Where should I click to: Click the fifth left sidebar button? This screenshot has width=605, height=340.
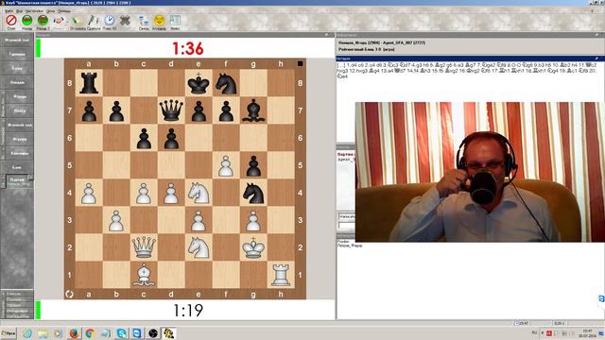[x=19, y=96]
